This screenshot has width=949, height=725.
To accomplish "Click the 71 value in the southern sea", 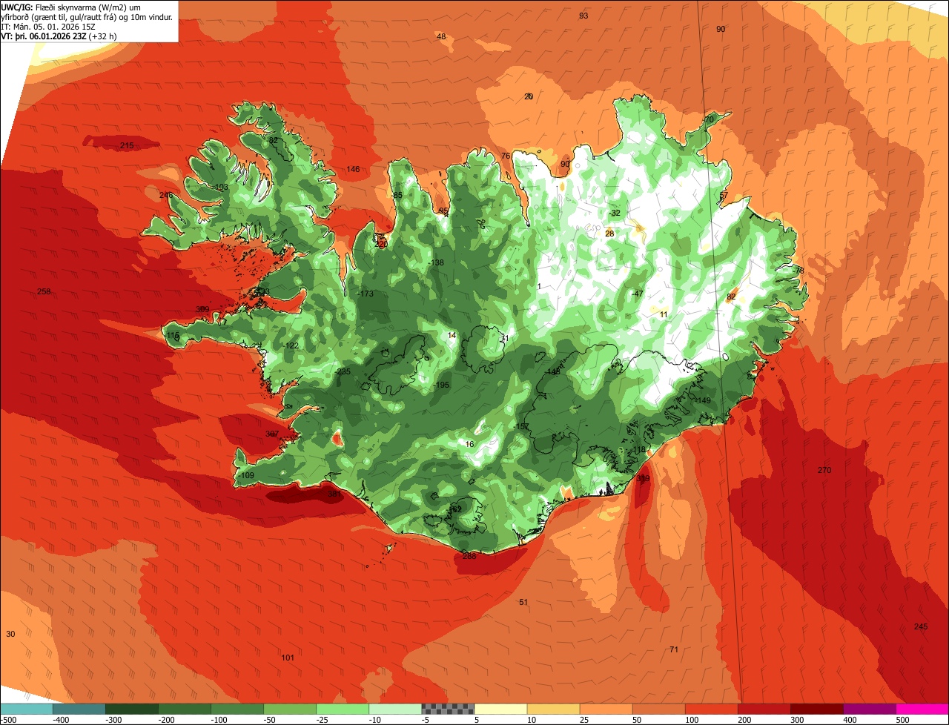I will click(x=674, y=649).
